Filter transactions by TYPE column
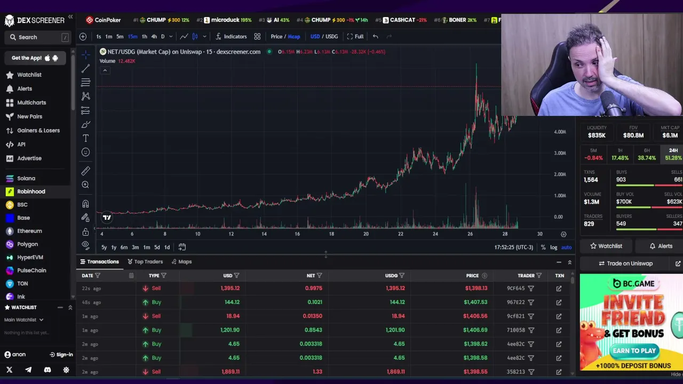The image size is (683, 384). tap(164, 276)
